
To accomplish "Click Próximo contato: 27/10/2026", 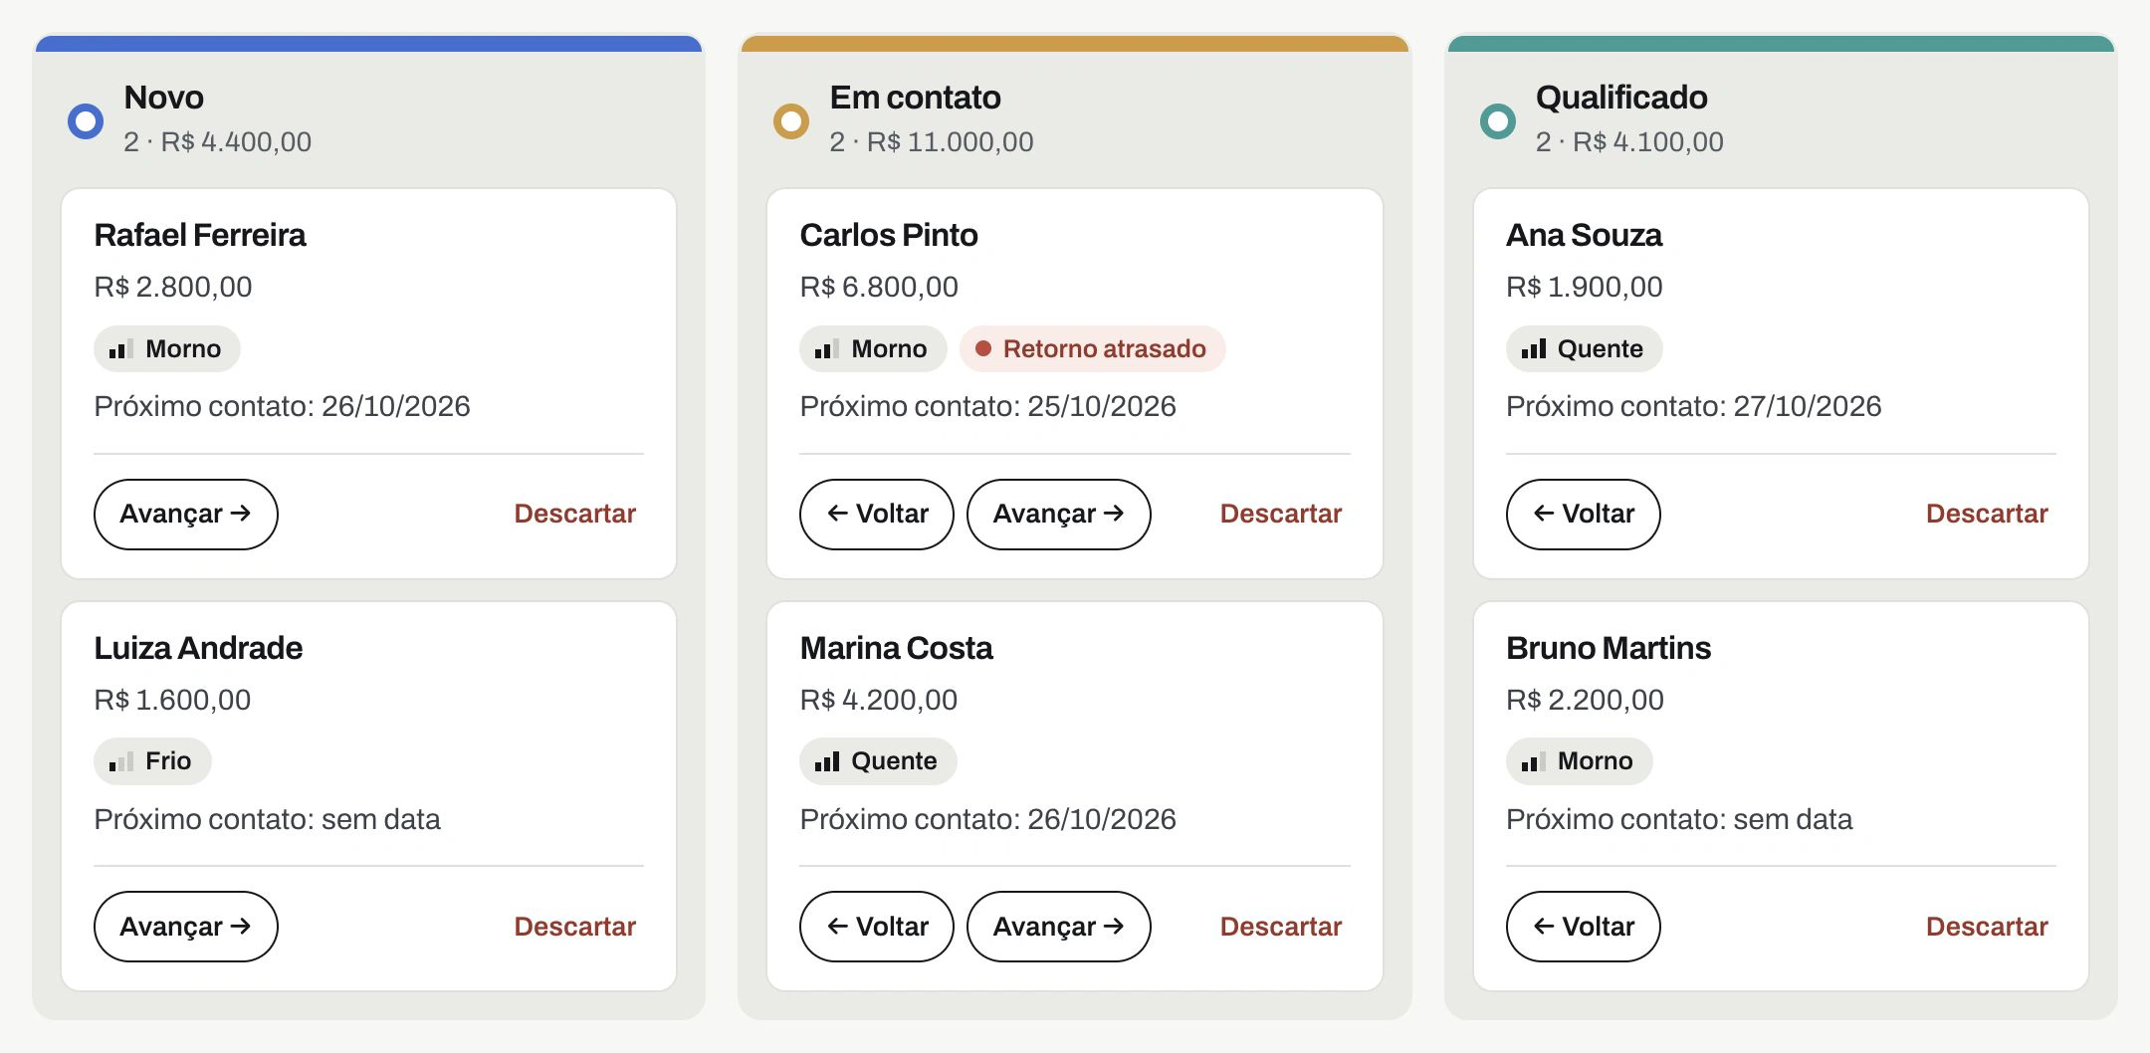I will (1693, 406).
